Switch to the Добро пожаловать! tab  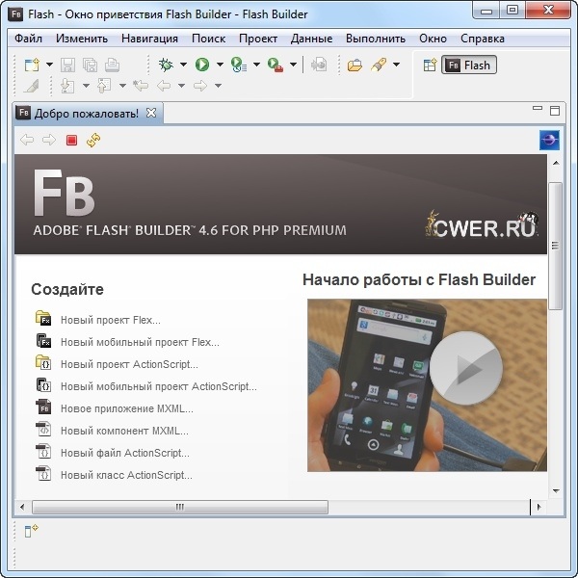[x=86, y=114]
